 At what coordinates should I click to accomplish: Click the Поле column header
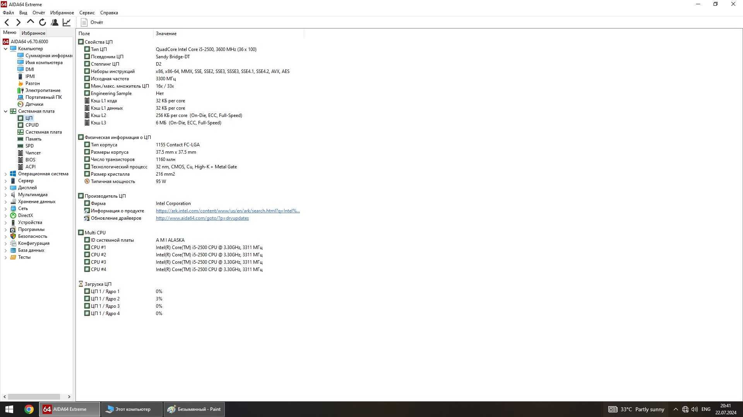pyautogui.click(x=115, y=34)
